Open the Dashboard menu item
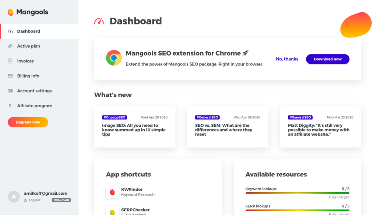Viewport: 377px width, 215px height. (x=39, y=31)
